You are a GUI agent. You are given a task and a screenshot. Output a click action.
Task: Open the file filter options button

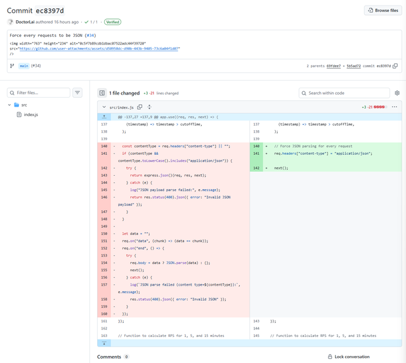point(77,93)
